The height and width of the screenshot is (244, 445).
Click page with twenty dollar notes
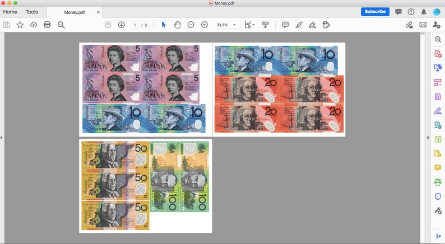pos(279,90)
